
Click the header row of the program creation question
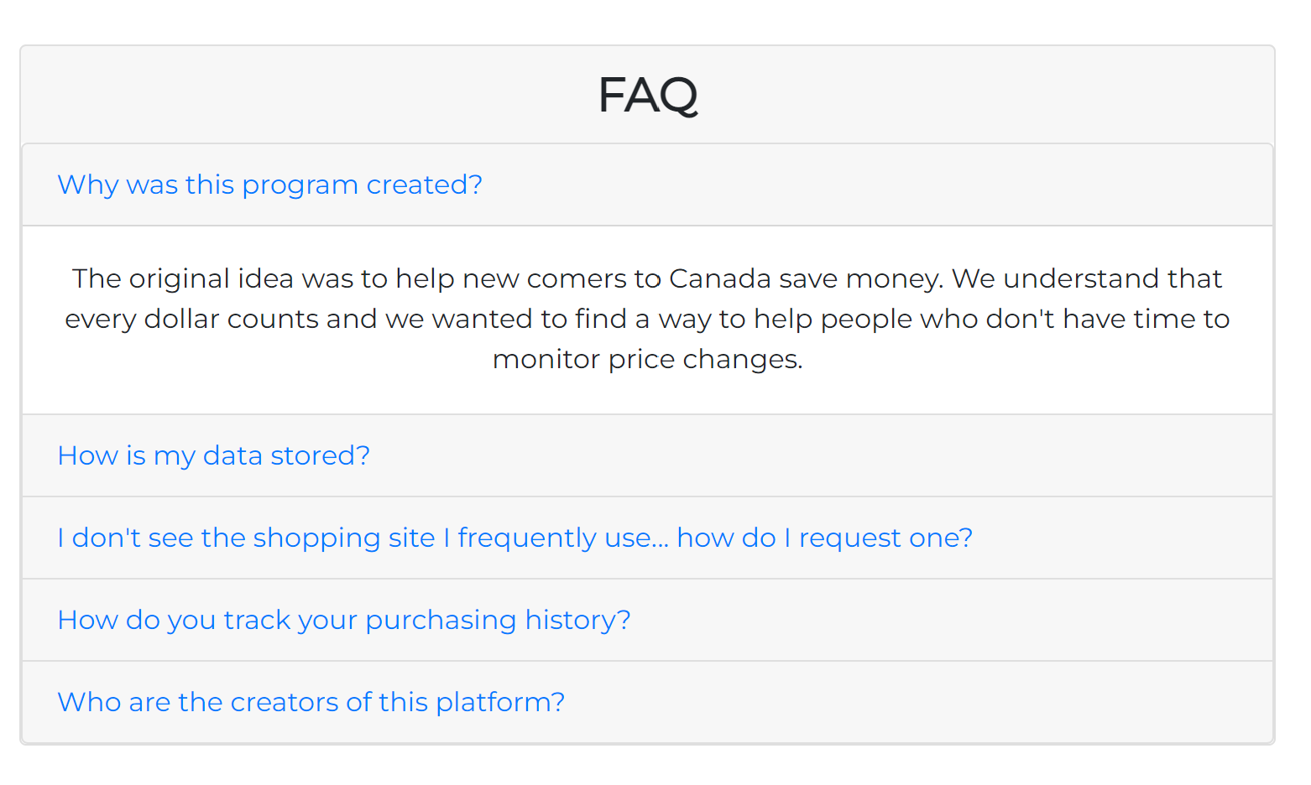click(839, 185)
